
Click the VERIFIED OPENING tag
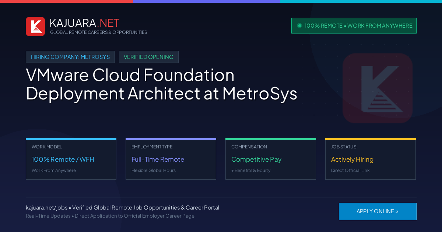(x=149, y=57)
